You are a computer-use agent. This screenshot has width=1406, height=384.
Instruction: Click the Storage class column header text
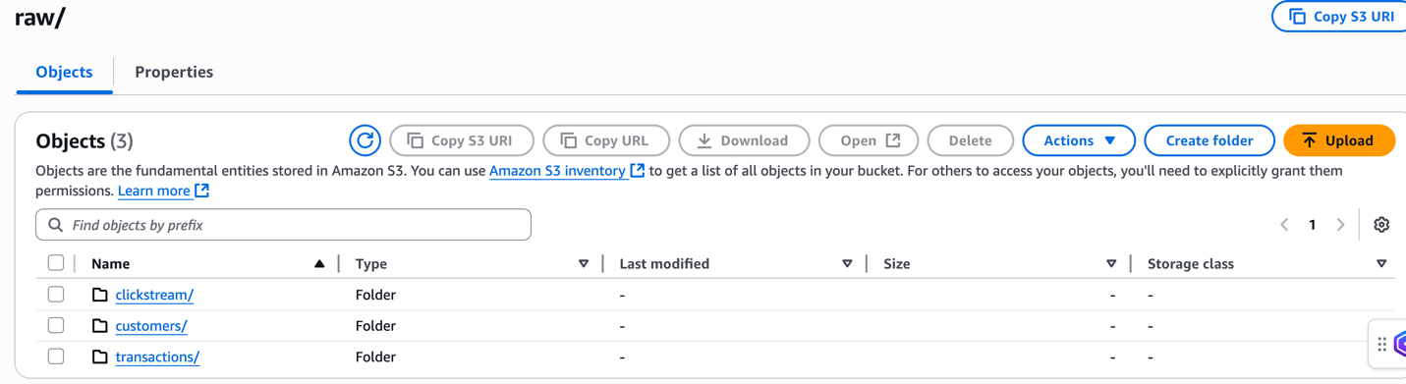(x=1190, y=263)
